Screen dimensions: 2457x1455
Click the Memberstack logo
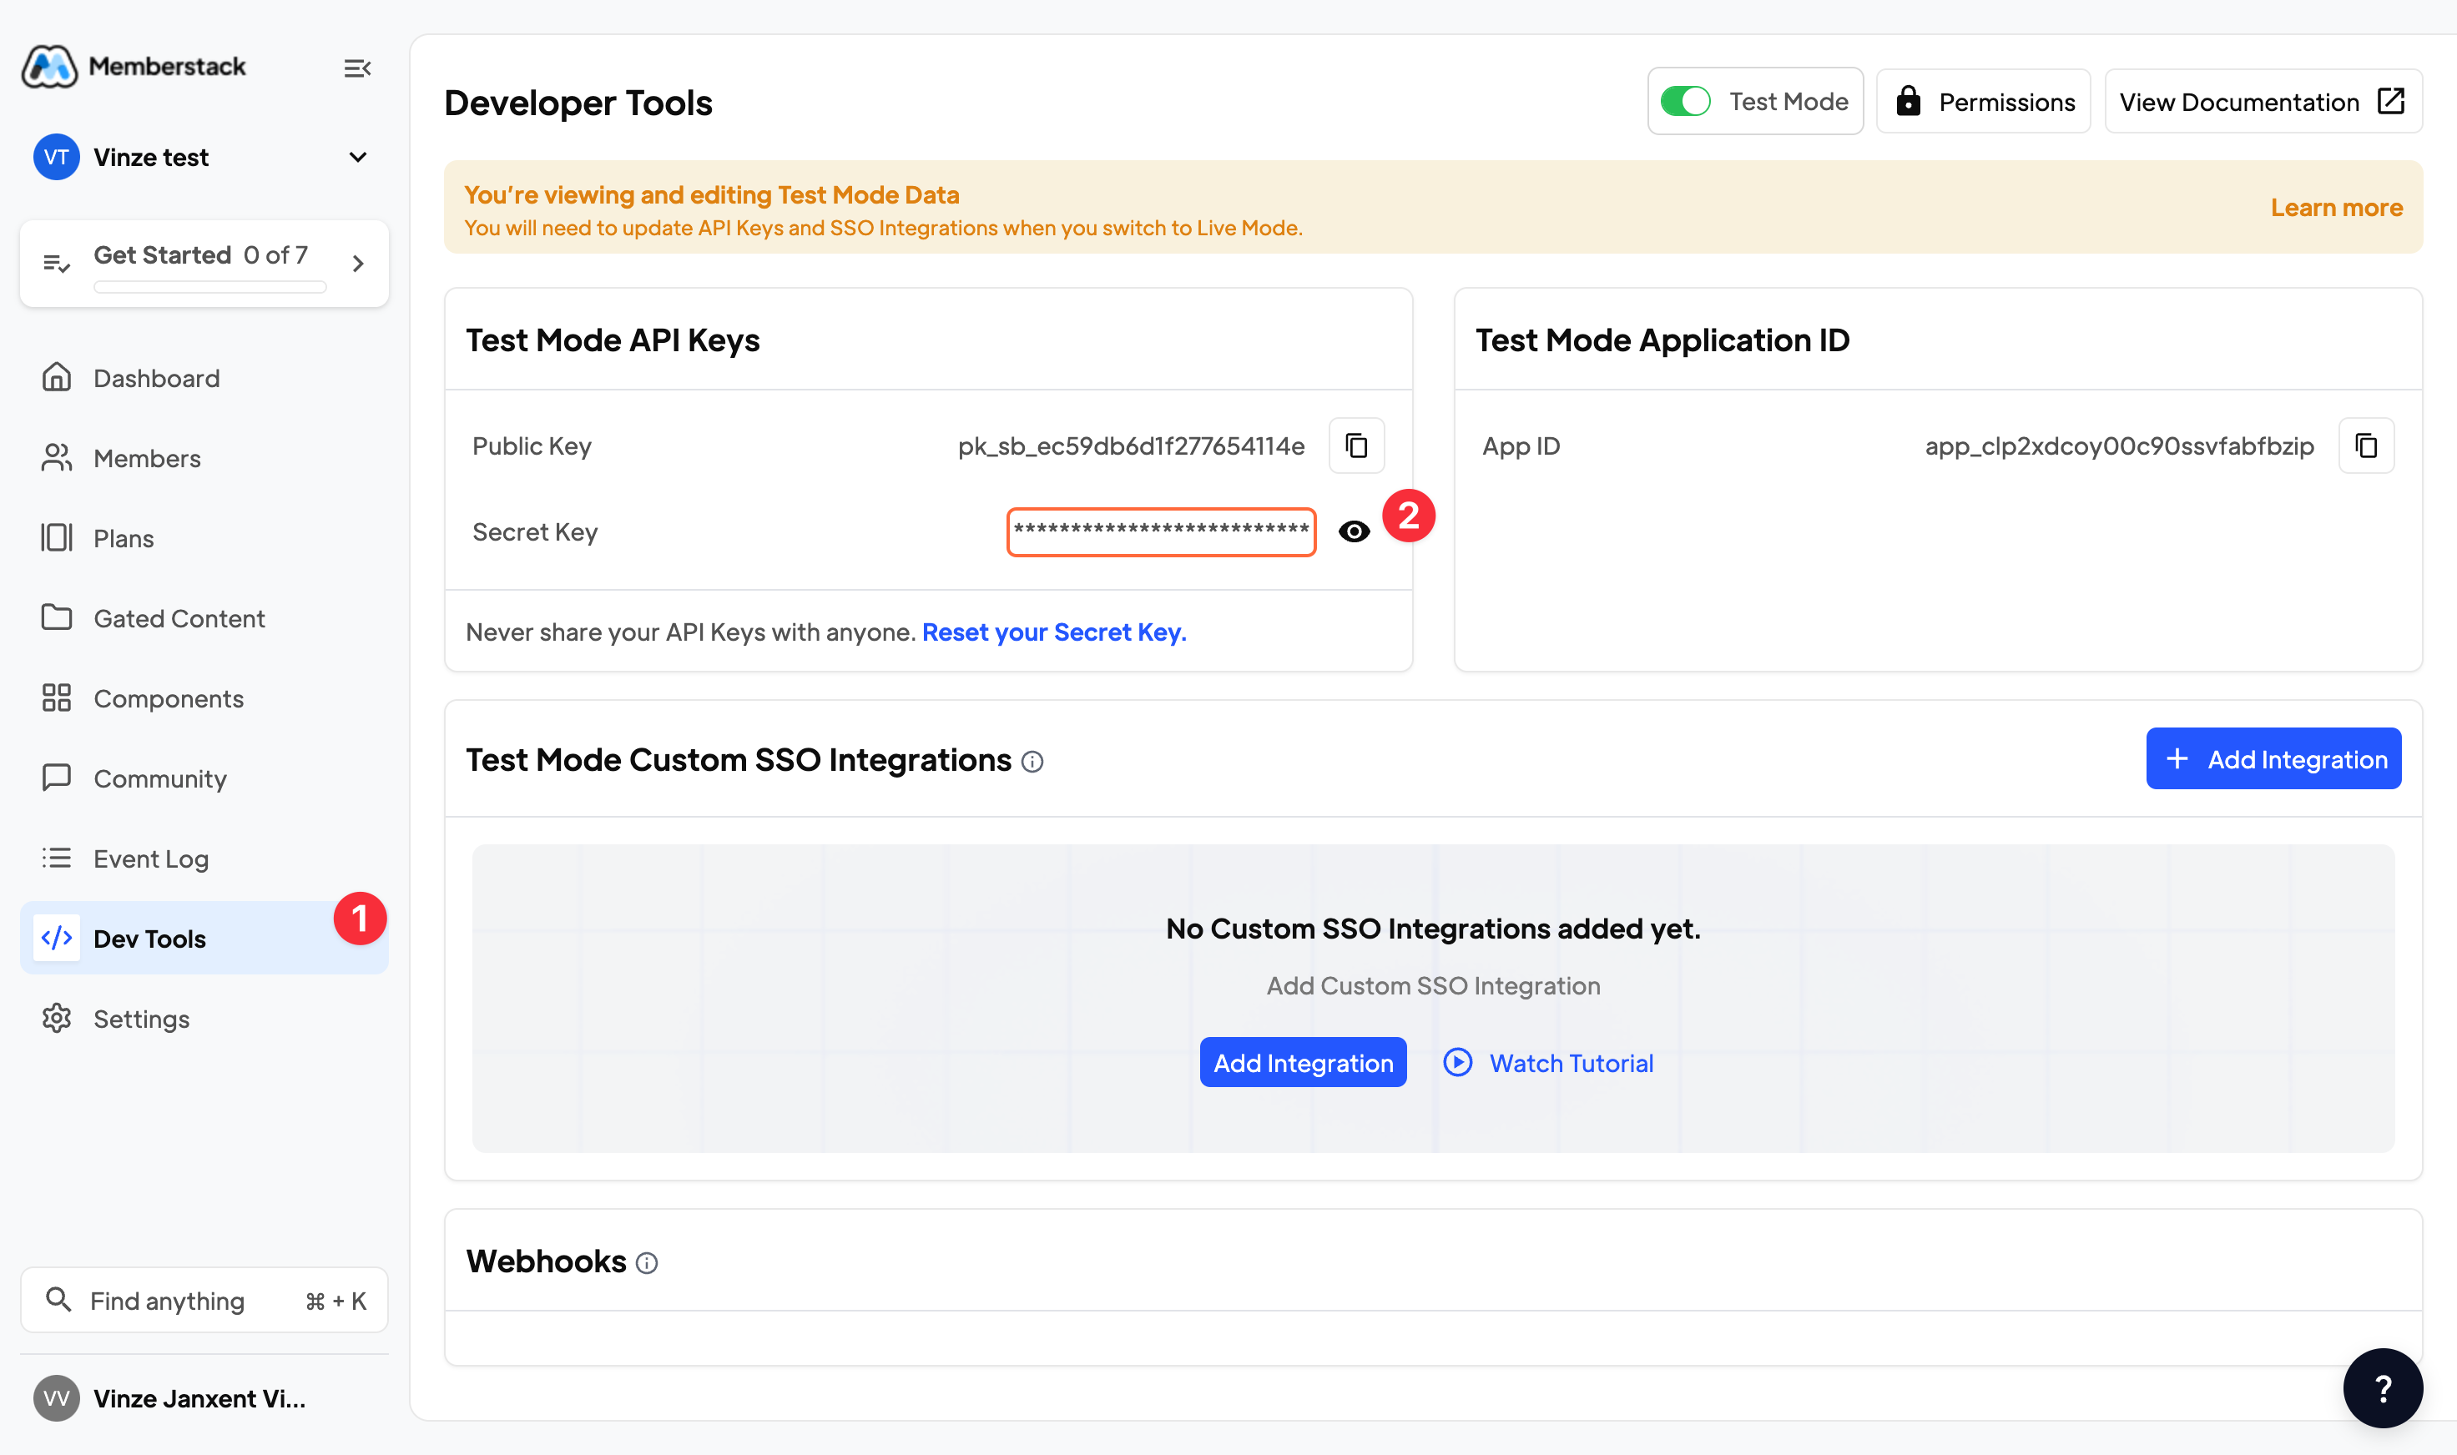coord(49,67)
